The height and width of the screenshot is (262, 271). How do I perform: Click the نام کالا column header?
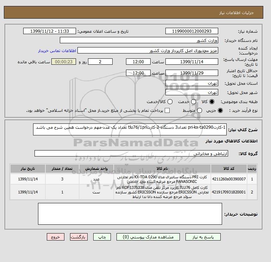[x=162, y=168]
